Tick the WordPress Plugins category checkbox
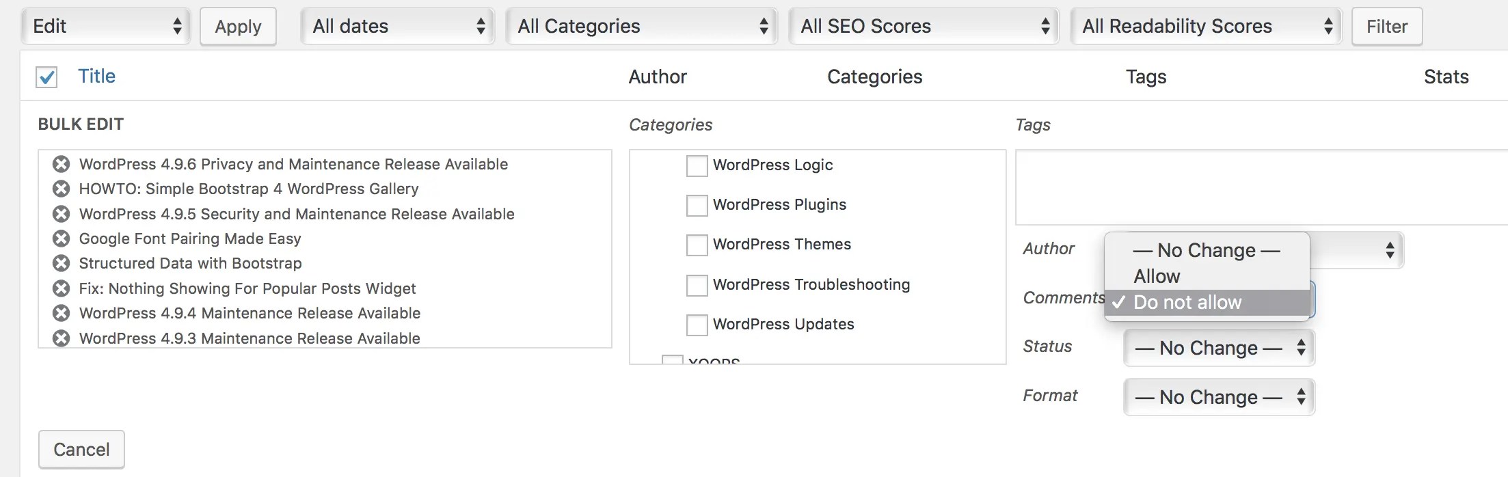The width and height of the screenshot is (1508, 477). (x=697, y=205)
